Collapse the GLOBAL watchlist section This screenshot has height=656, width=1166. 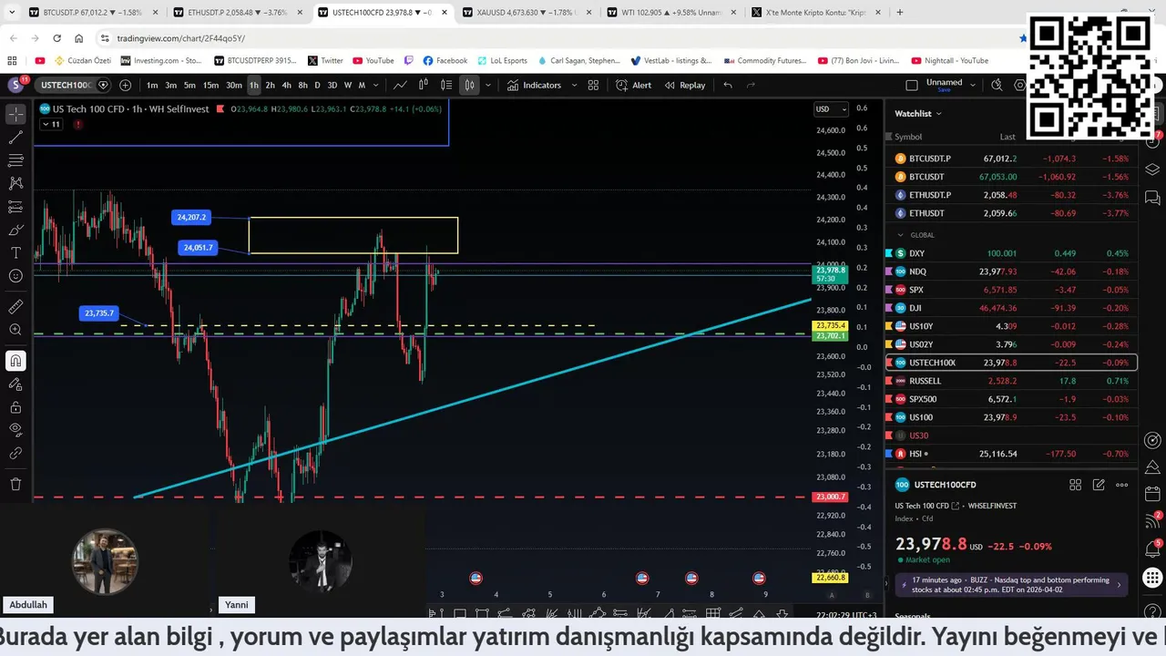tap(901, 235)
